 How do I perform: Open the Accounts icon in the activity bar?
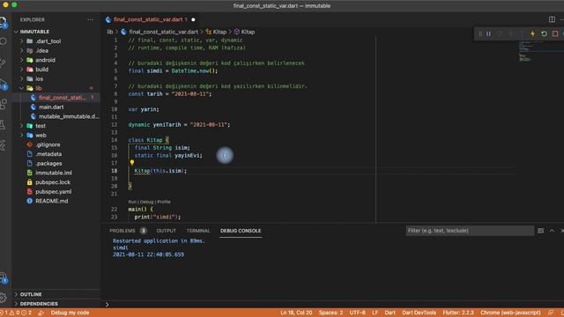(4, 278)
